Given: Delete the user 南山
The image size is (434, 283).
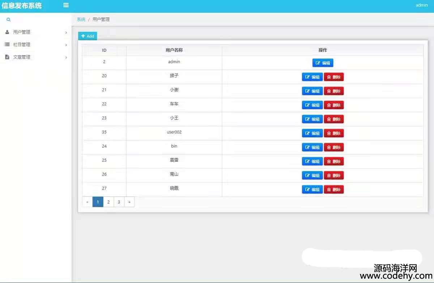Looking at the screenshot, I should coord(333,176).
